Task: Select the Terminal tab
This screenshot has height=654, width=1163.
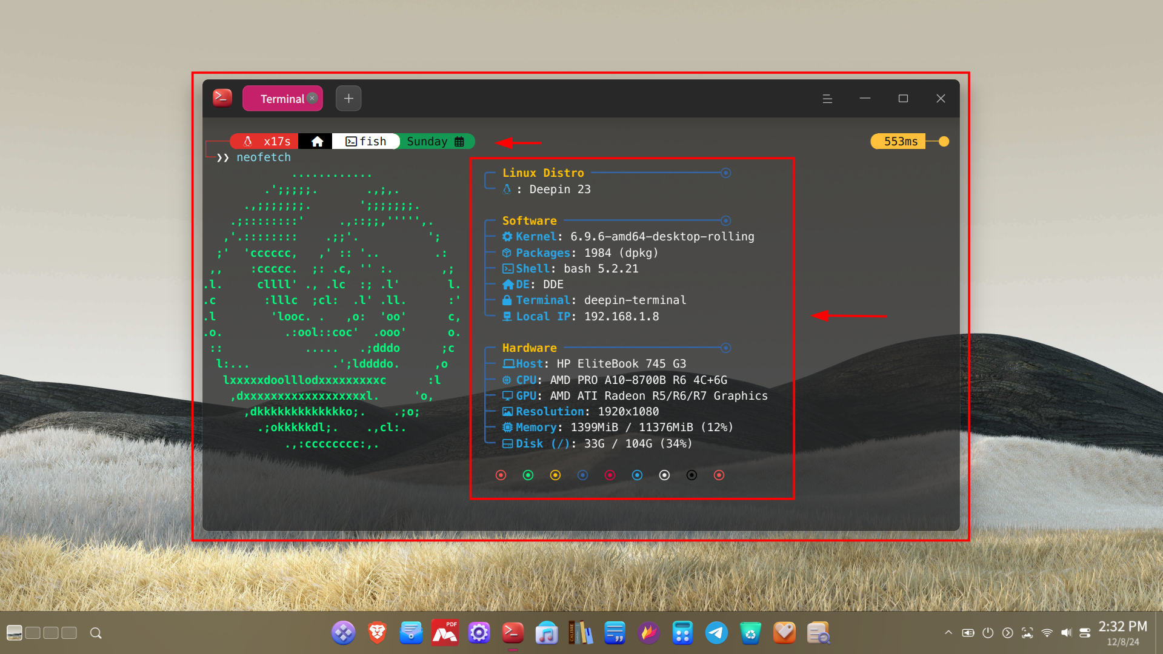Action: pos(281,99)
